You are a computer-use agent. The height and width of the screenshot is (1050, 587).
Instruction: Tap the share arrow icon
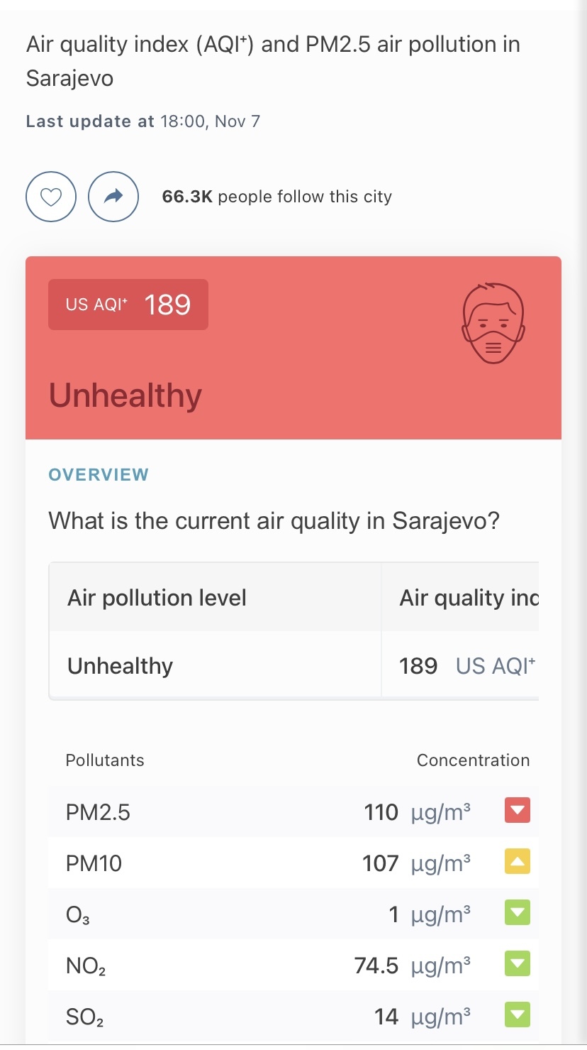pyautogui.click(x=113, y=197)
